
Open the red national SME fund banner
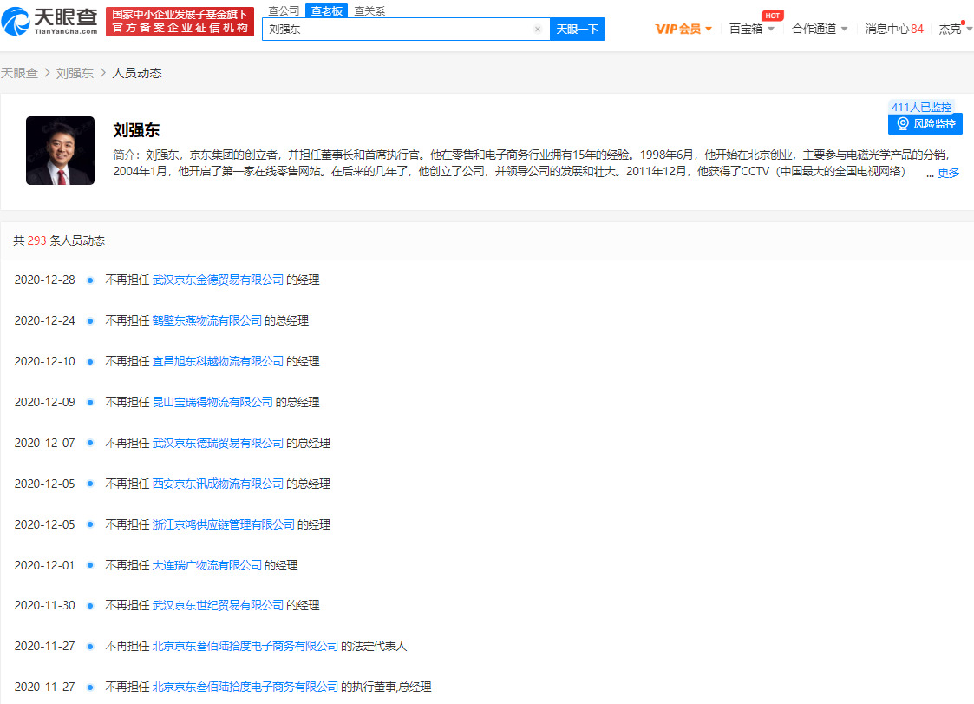pos(180,22)
